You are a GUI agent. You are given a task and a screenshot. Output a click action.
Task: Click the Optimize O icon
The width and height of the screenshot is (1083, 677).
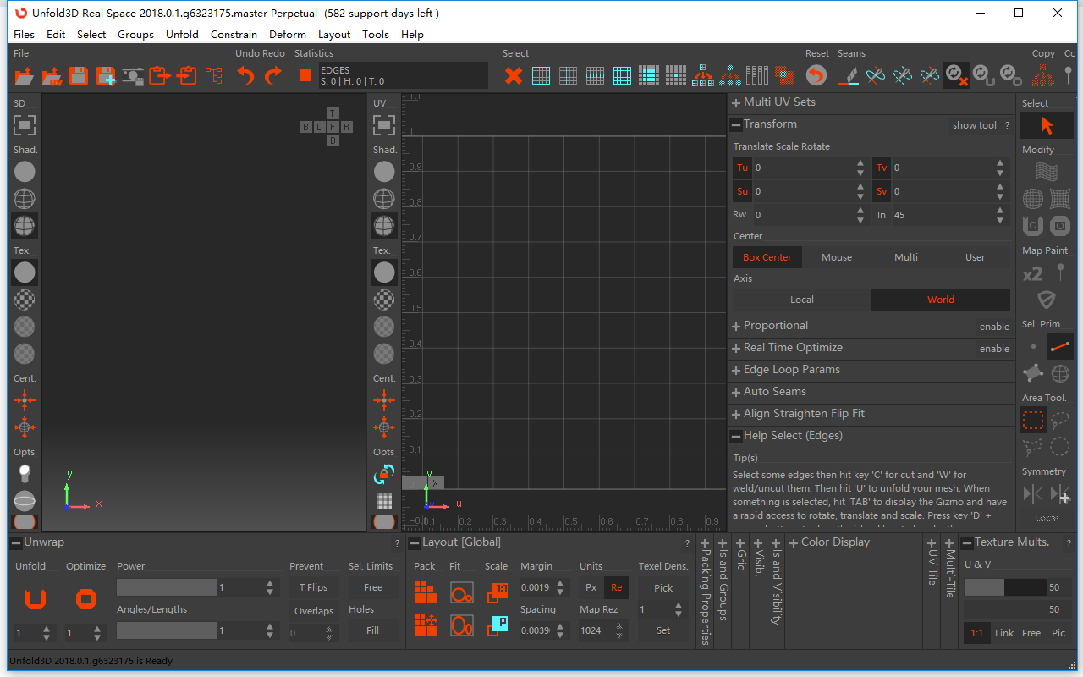pyautogui.click(x=85, y=599)
